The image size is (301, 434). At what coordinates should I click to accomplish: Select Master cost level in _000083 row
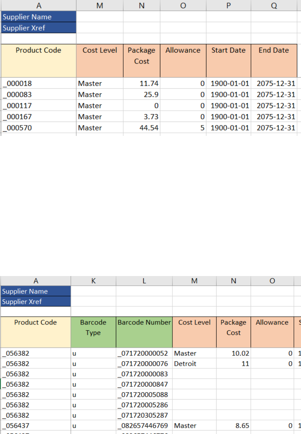click(x=100, y=94)
